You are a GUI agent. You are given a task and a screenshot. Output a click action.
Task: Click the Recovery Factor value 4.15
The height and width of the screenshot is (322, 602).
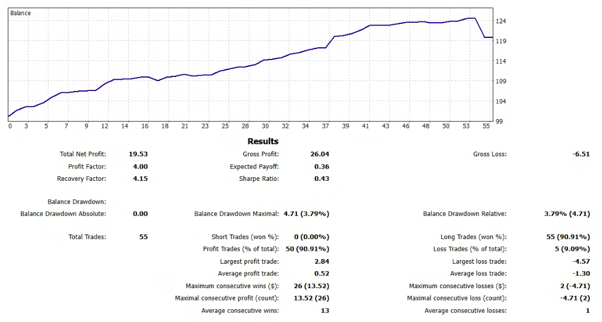140,178
